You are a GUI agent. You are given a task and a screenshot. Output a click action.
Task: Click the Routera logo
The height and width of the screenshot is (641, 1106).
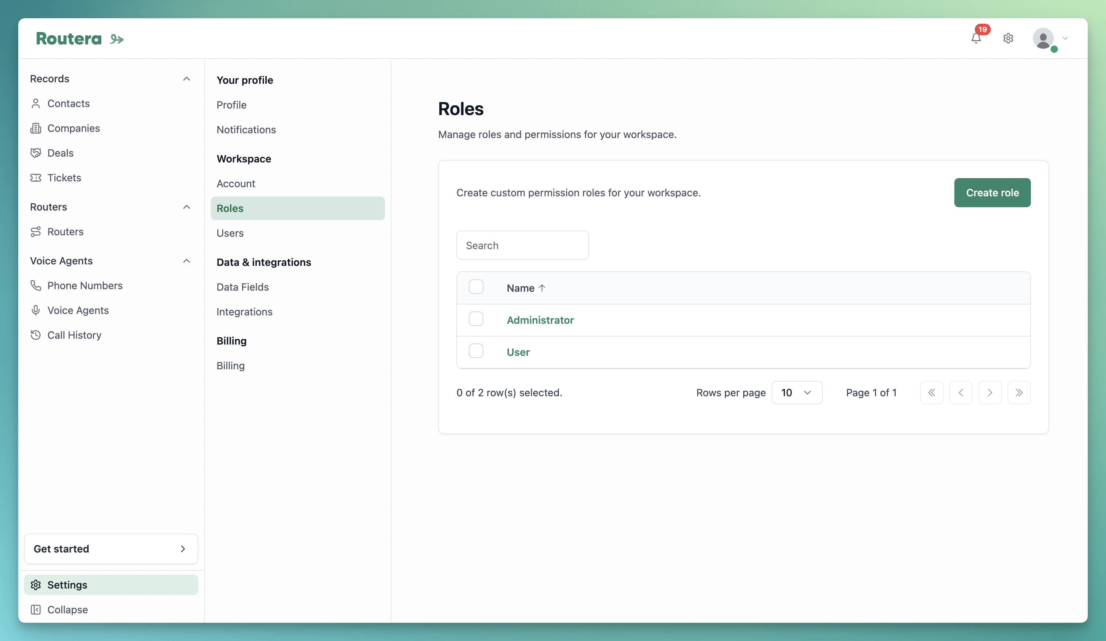(x=80, y=39)
